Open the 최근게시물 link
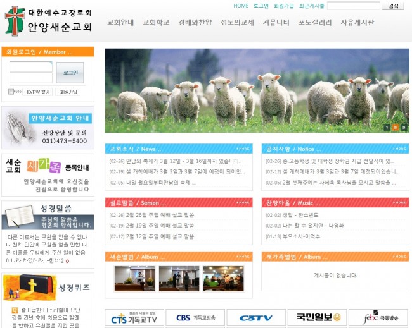This screenshot has height=328, width=412. point(311,6)
